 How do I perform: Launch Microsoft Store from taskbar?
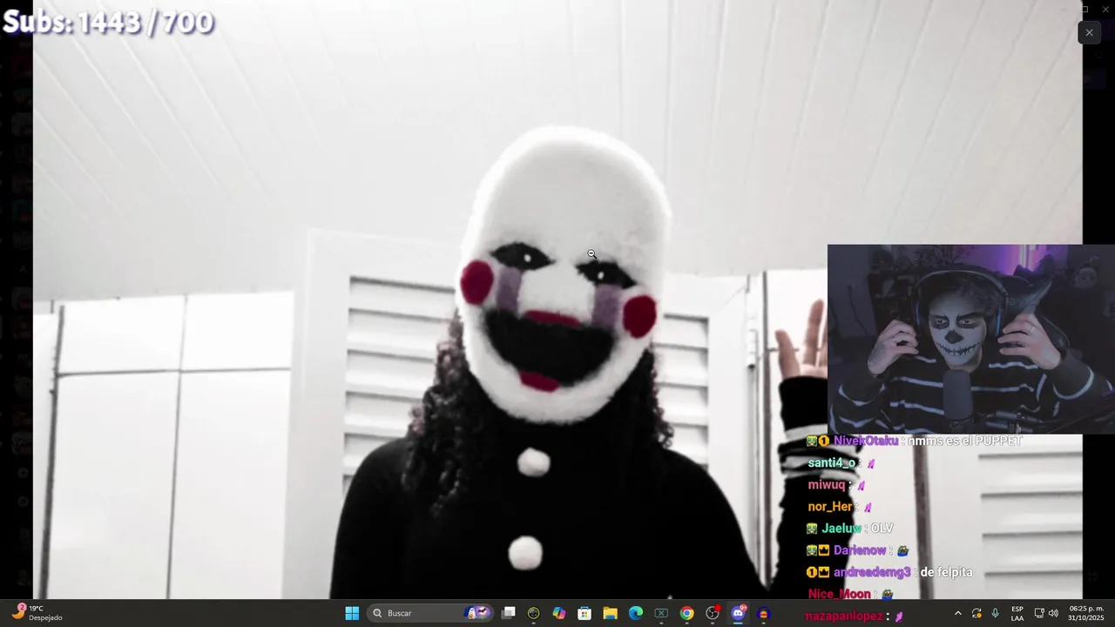tap(585, 613)
